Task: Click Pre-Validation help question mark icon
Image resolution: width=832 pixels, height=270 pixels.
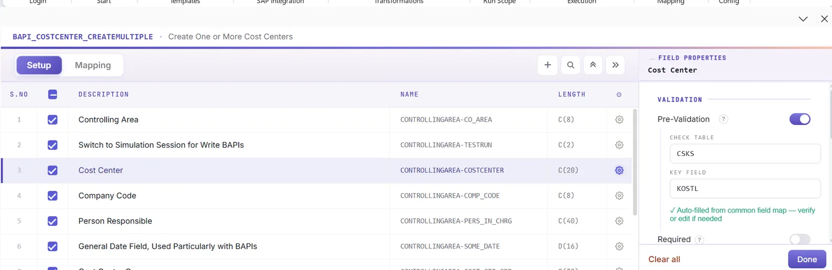Action: [723, 119]
